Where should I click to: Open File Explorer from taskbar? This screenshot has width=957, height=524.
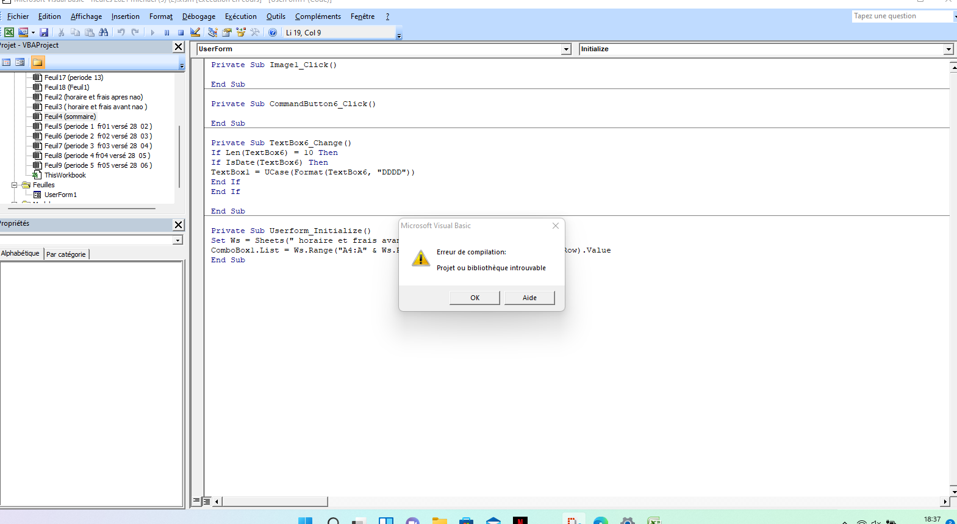[x=439, y=520]
